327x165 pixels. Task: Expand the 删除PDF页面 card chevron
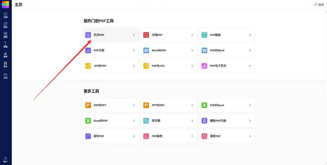point(250,121)
